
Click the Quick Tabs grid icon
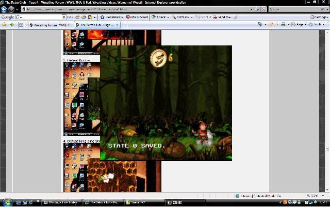21,25
